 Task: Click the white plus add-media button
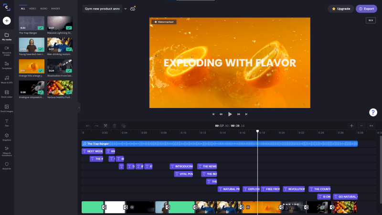(7, 21)
